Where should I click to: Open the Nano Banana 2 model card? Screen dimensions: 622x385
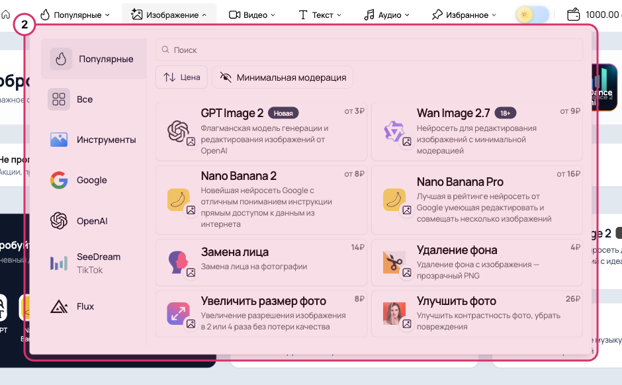pyautogui.click(x=261, y=200)
